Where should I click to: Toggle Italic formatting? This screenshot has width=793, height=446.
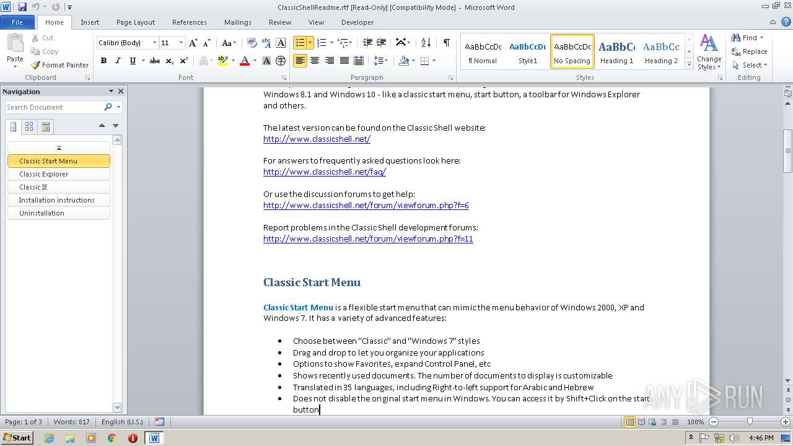(118, 61)
